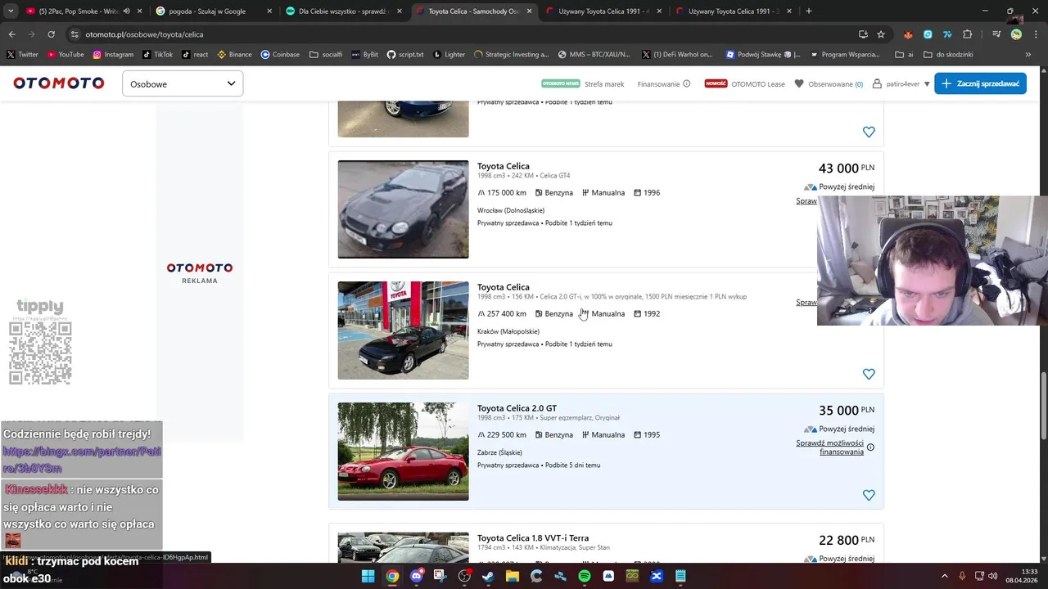Viewport: 1048px width, 589px height.
Task: Click the OTOMOTO logo in header
Action: tap(59, 83)
